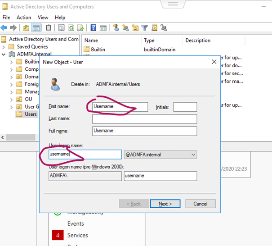Expand the OU tree node
This screenshot has height=246, width=272.
coord(12,99)
